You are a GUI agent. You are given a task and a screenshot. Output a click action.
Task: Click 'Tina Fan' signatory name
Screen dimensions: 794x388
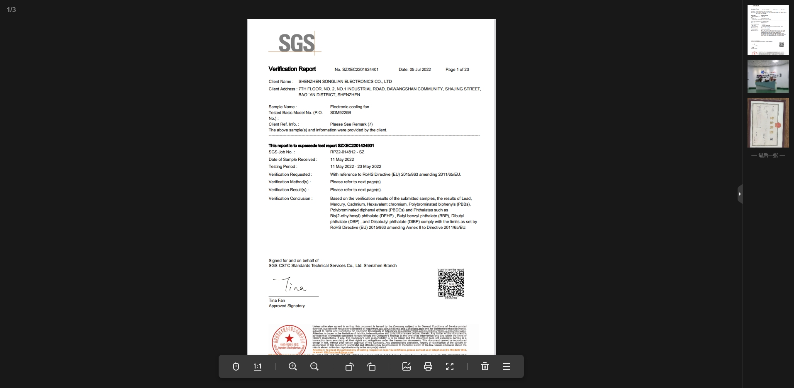click(277, 301)
